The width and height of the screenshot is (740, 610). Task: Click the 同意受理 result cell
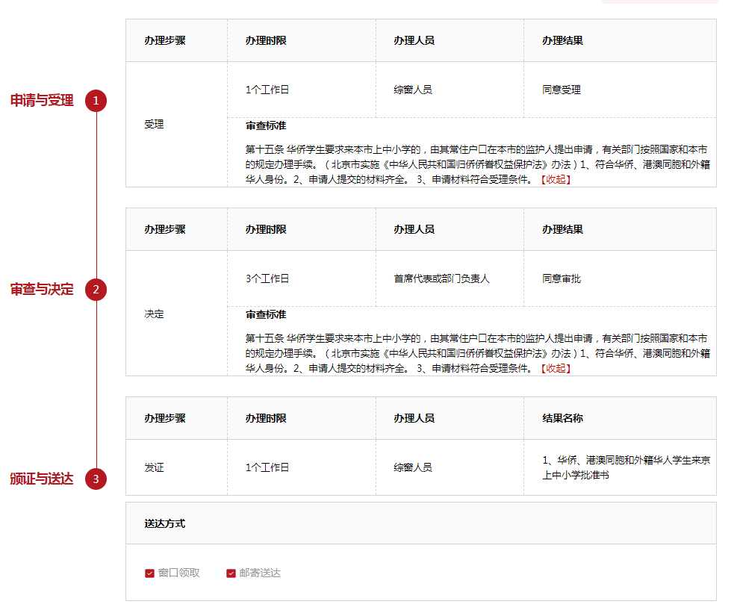[x=562, y=90]
